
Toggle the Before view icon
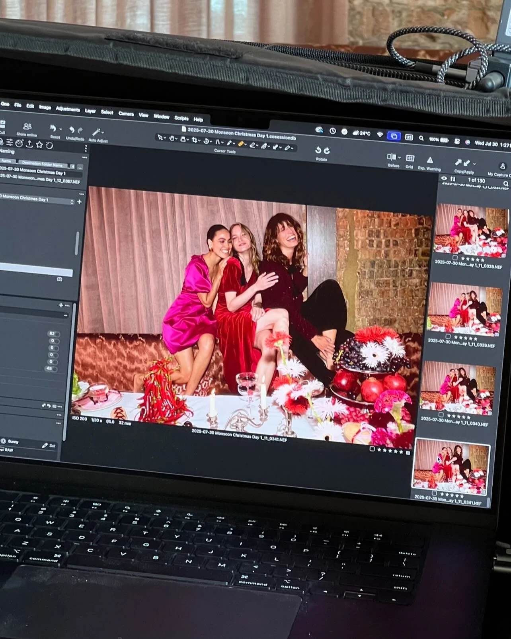(x=392, y=157)
